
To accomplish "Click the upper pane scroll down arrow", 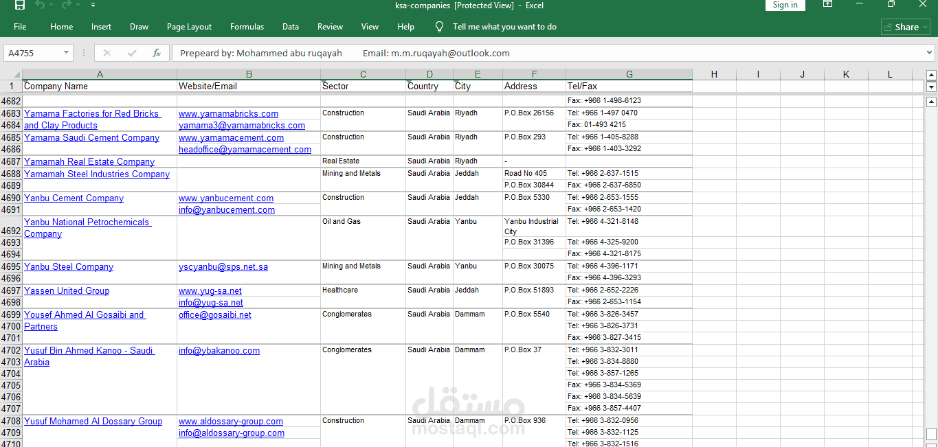I will pyautogui.click(x=931, y=87).
